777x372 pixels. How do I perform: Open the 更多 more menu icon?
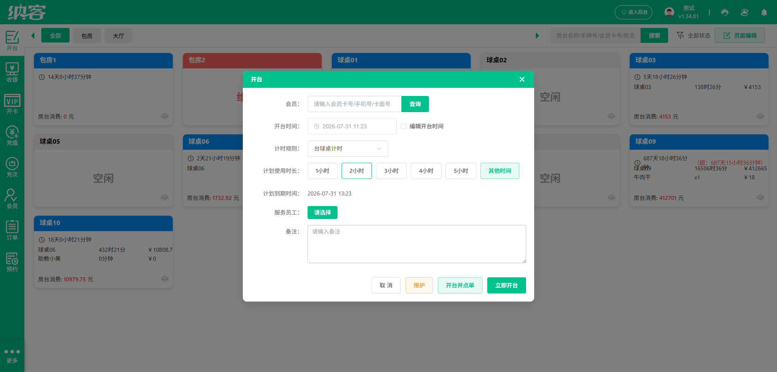pyautogui.click(x=12, y=356)
